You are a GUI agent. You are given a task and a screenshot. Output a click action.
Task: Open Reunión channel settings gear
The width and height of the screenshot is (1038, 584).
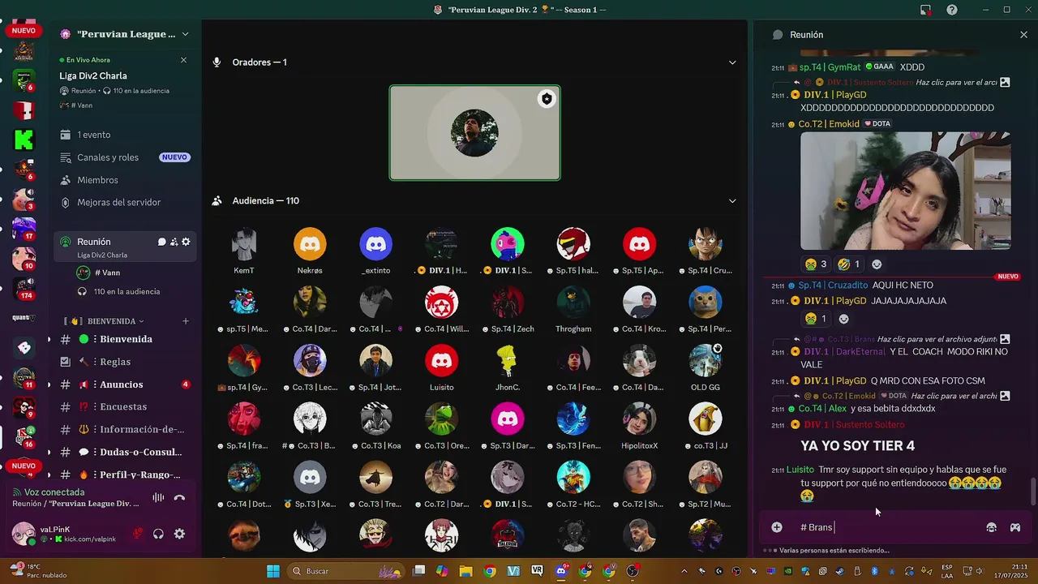click(x=186, y=242)
